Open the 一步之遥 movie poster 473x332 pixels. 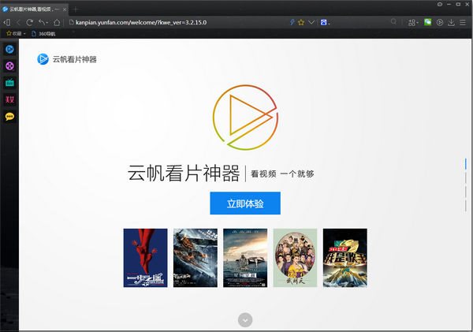coord(145,258)
